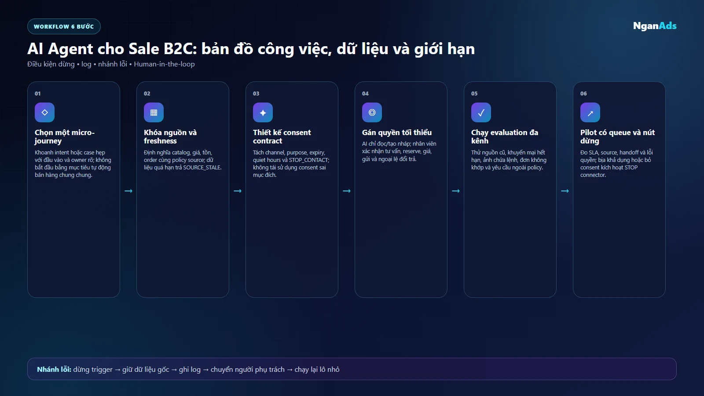Click description starting 'AI chỉ đọc/tạo nháp'

[x=399, y=151]
